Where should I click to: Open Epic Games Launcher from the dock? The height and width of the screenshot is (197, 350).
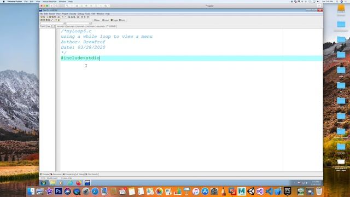(288, 191)
